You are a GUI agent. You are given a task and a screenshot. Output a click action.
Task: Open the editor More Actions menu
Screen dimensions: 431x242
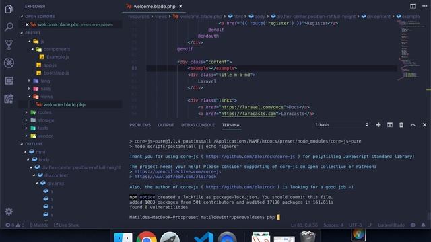click(425, 6)
